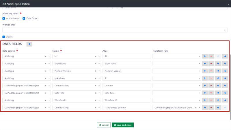Add row after the Id field
Viewport: 231px width, 130px height.
[x=205, y=56]
